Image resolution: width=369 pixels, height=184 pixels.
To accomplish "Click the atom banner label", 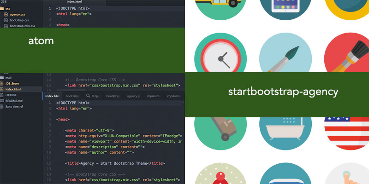I will click(x=41, y=41).
